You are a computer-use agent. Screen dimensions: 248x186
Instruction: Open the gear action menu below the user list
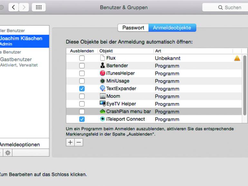(8, 153)
